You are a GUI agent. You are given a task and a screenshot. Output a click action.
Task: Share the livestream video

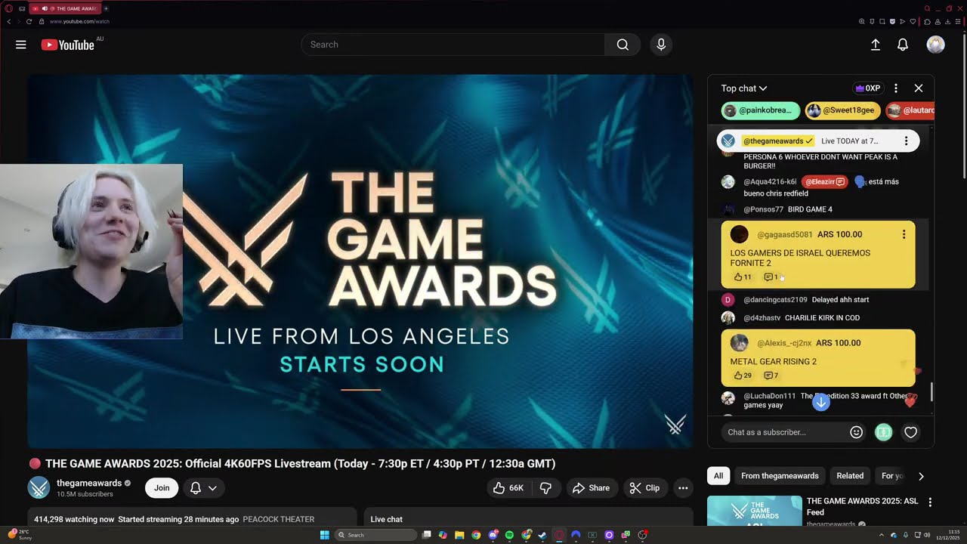pos(592,488)
